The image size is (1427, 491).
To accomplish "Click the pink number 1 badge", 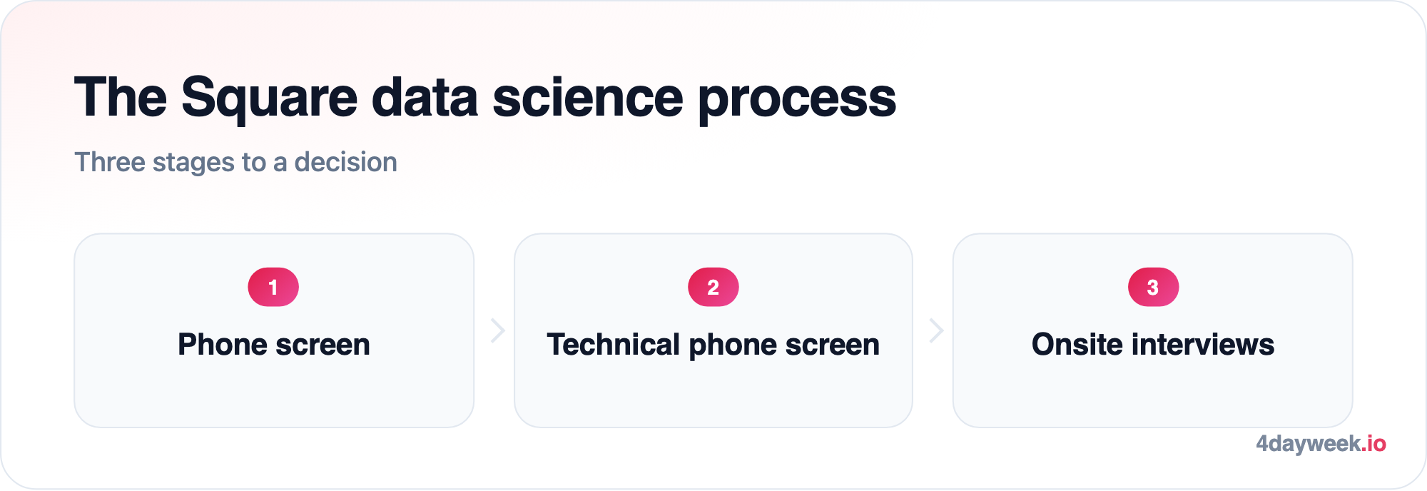I will [273, 287].
